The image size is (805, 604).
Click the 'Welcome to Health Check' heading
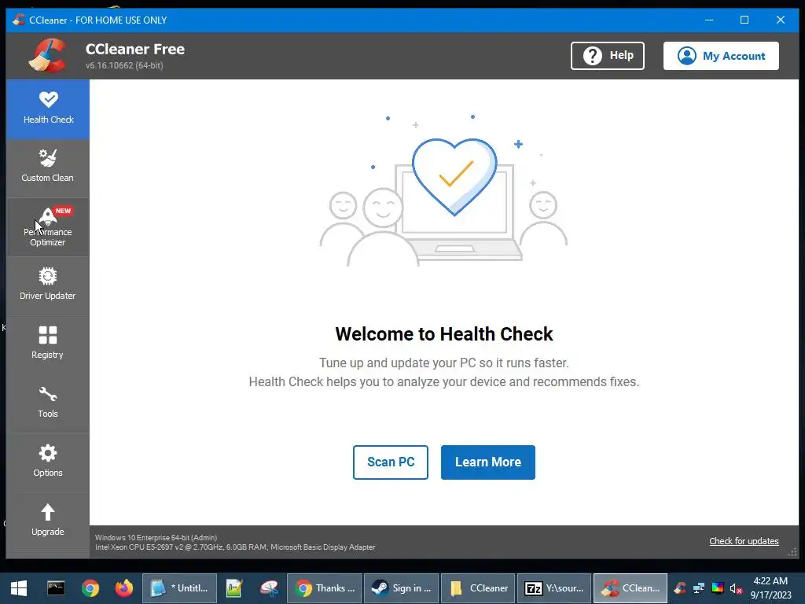point(444,333)
